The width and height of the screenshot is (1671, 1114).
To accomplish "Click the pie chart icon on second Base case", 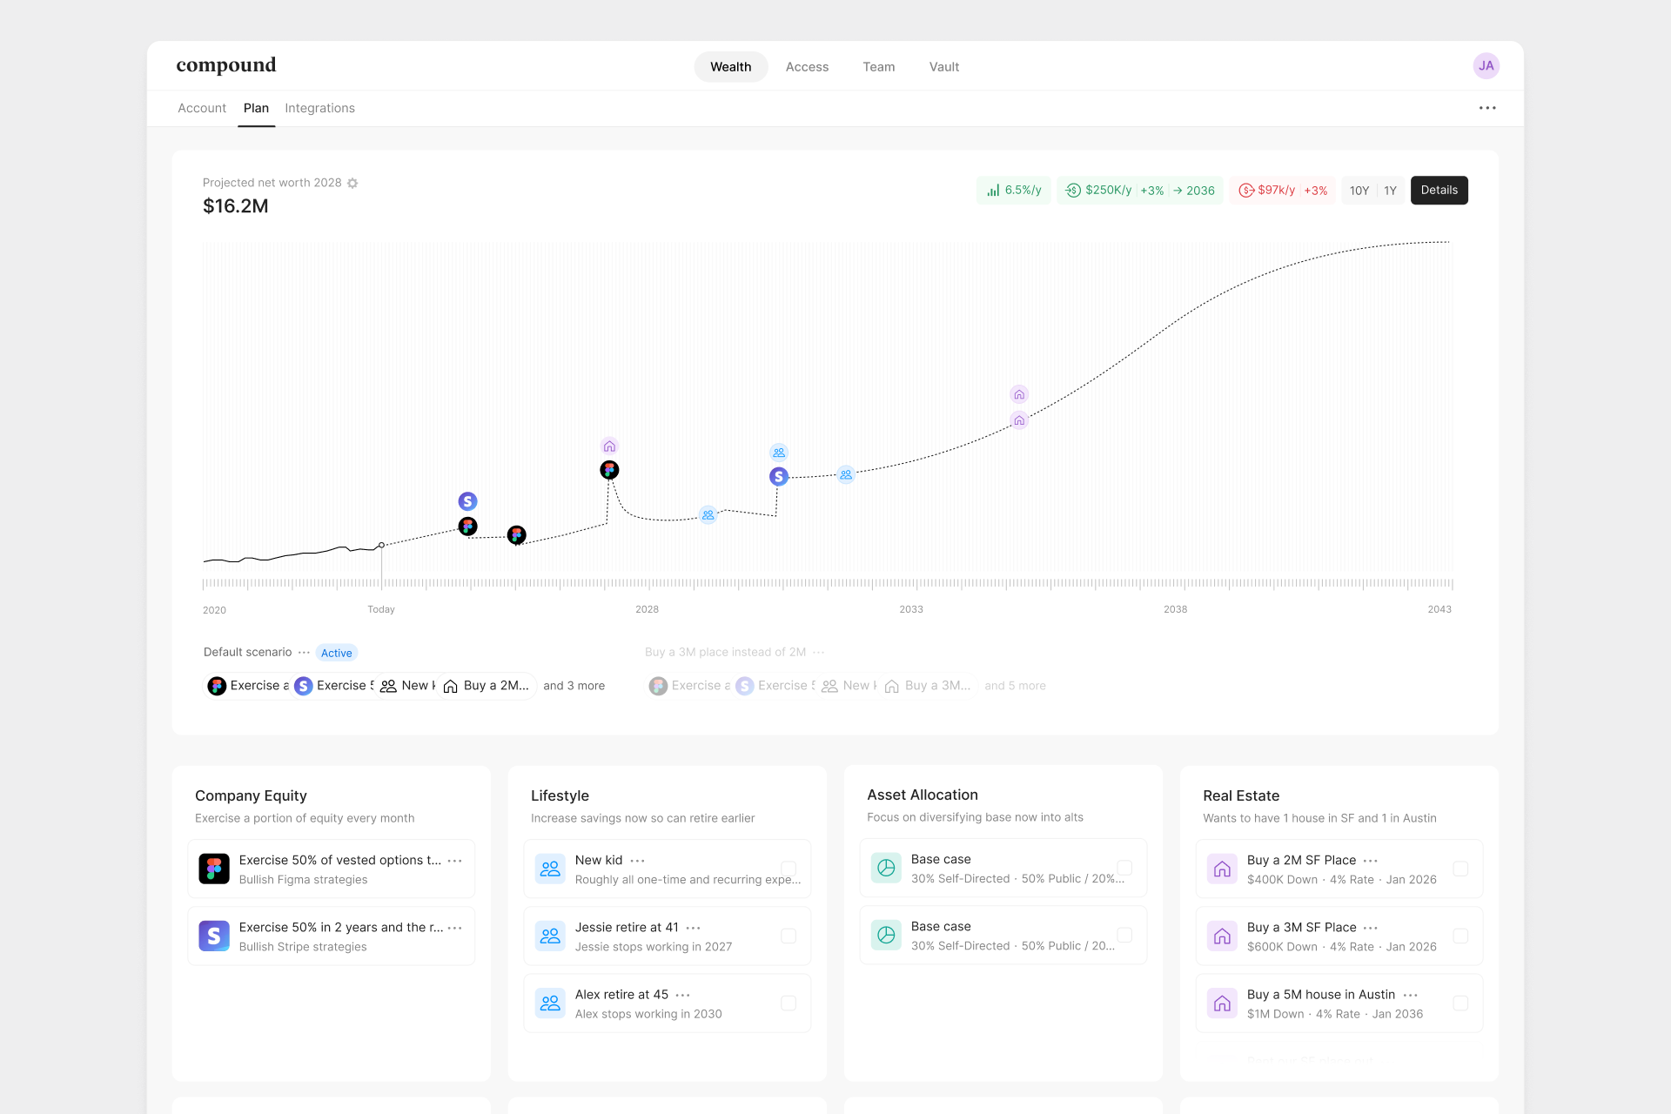I will tap(886, 935).
